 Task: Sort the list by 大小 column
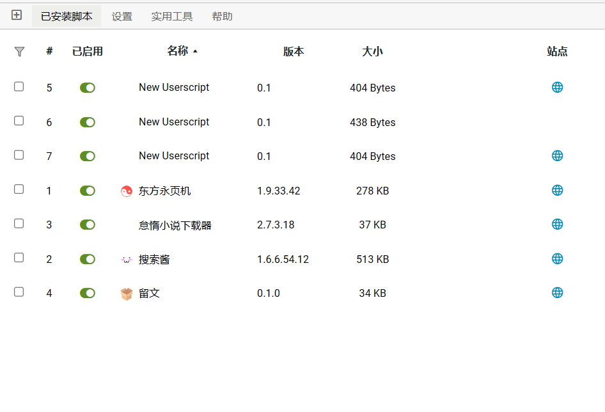372,52
